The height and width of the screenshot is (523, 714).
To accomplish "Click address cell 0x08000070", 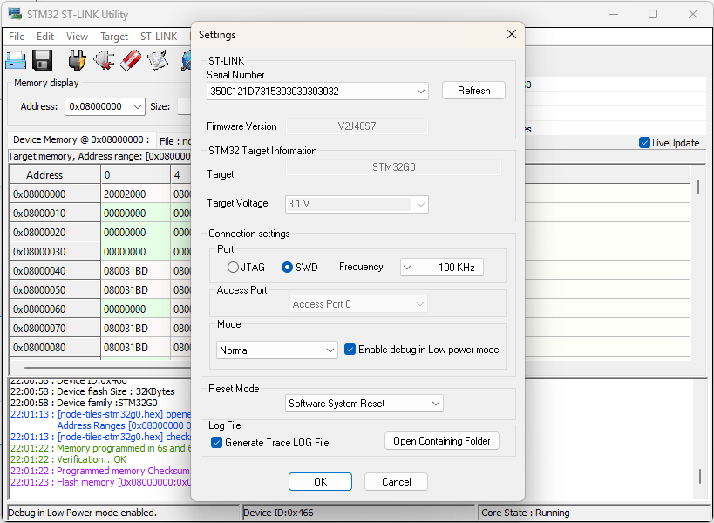I will click(56, 329).
